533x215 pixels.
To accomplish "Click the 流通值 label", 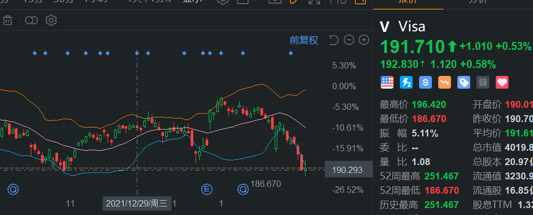I will click(487, 176).
